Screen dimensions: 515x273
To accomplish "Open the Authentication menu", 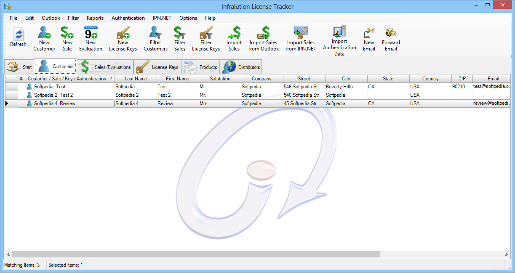I will 128,18.
